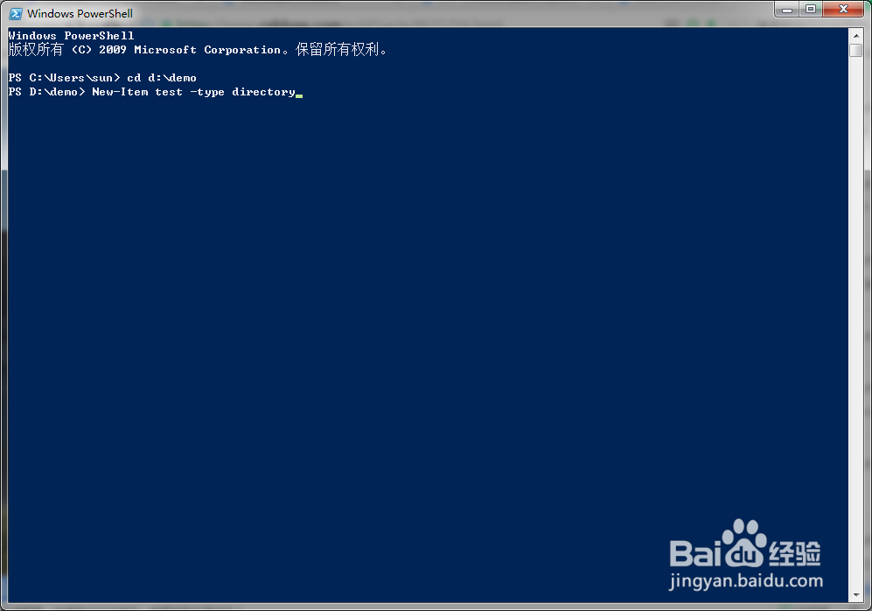
Task: Click the first Windows PowerShell console line
Action: 71,36
